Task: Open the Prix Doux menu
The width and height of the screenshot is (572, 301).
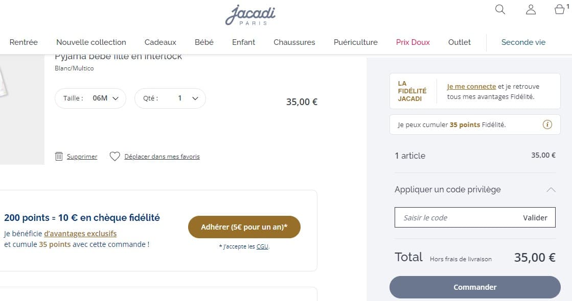Action: click(x=413, y=42)
